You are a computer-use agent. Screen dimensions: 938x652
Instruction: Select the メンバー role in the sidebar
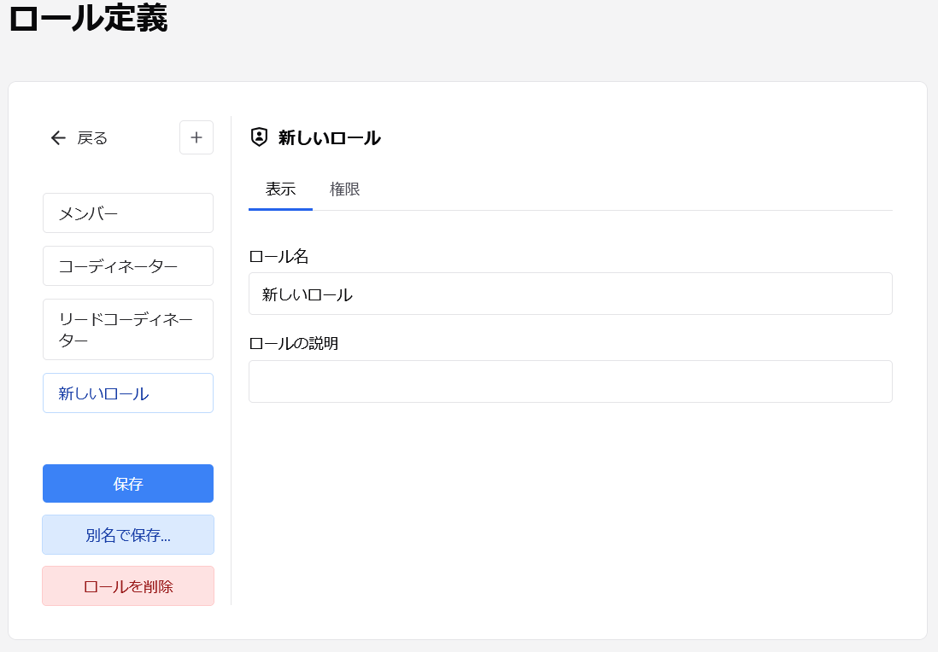click(x=127, y=212)
